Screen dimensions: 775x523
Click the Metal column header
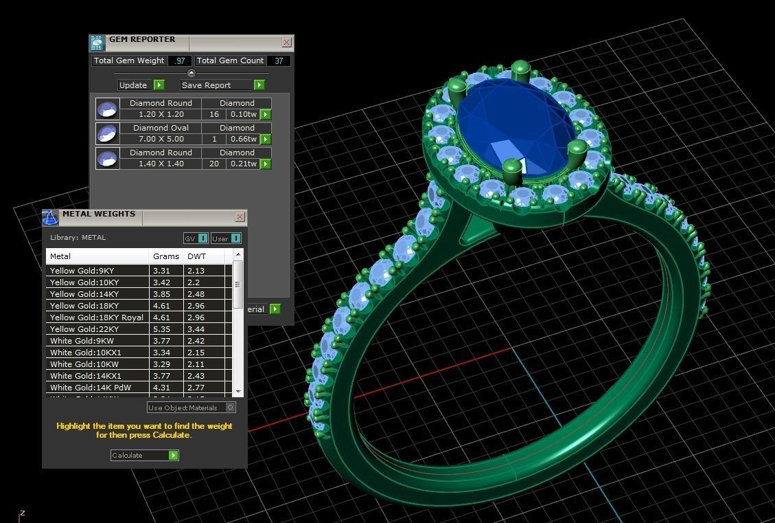(97, 256)
